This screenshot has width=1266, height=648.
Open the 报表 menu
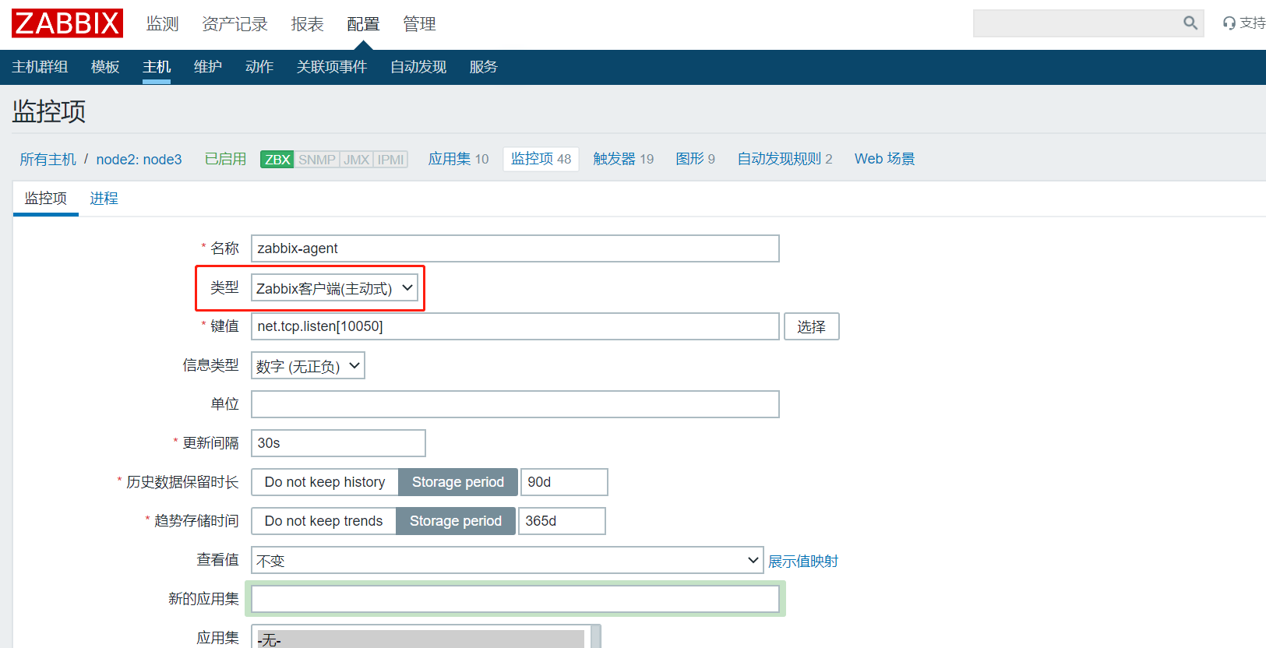tap(307, 24)
